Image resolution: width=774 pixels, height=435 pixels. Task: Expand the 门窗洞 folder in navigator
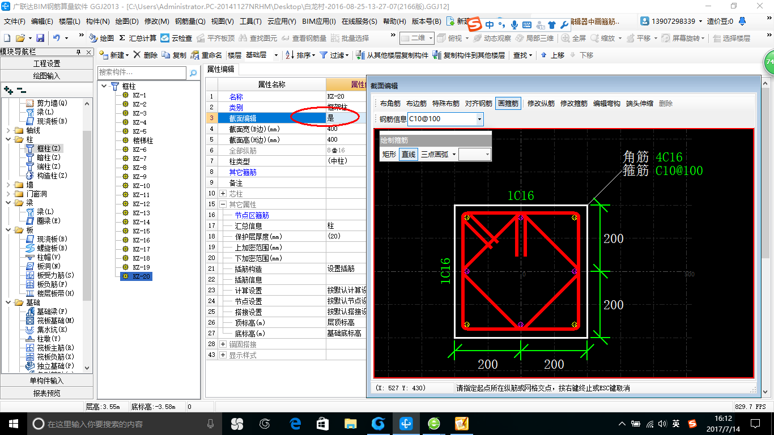[8, 194]
